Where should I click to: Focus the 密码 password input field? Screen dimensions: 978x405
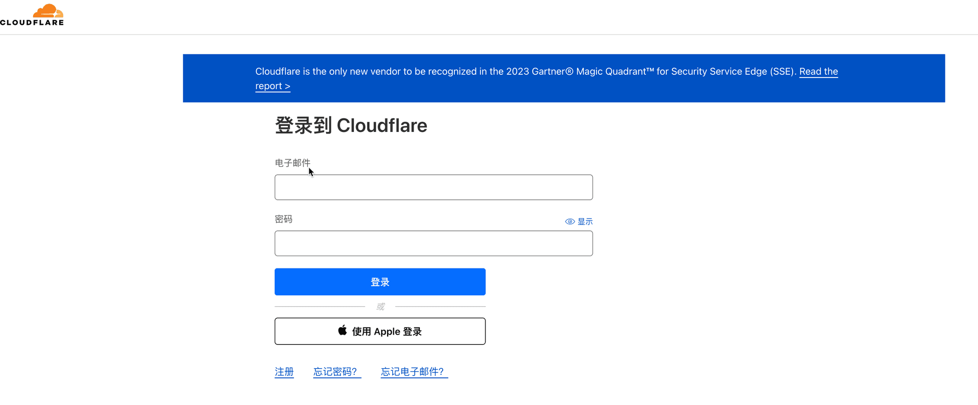click(433, 244)
